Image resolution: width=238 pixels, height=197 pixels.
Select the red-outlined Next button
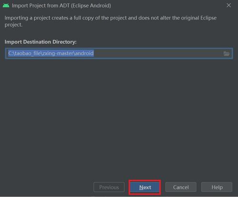pos(145,187)
